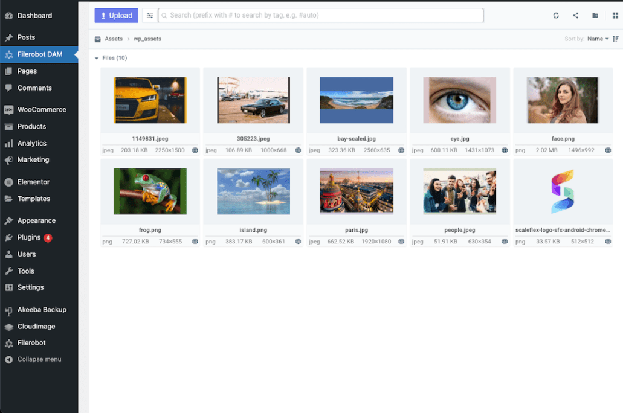This screenshot has width=623, height=413.
Task: Open the Filerobot settings menu item
Action: 39,343
